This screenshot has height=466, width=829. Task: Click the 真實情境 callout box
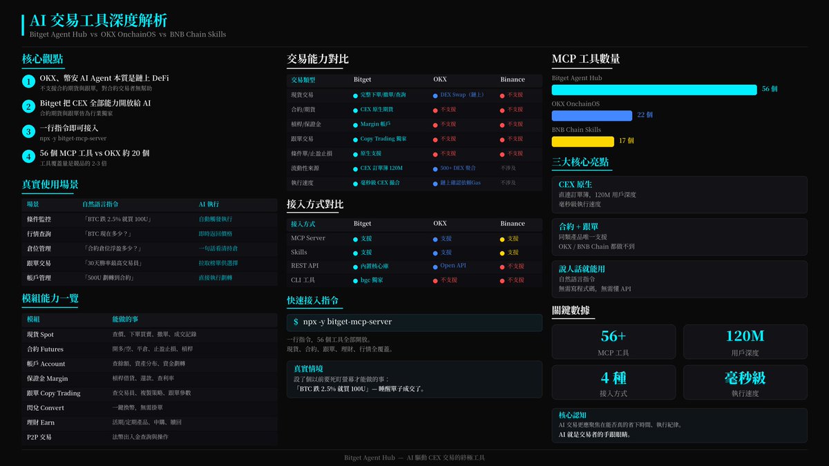[414, 378]
